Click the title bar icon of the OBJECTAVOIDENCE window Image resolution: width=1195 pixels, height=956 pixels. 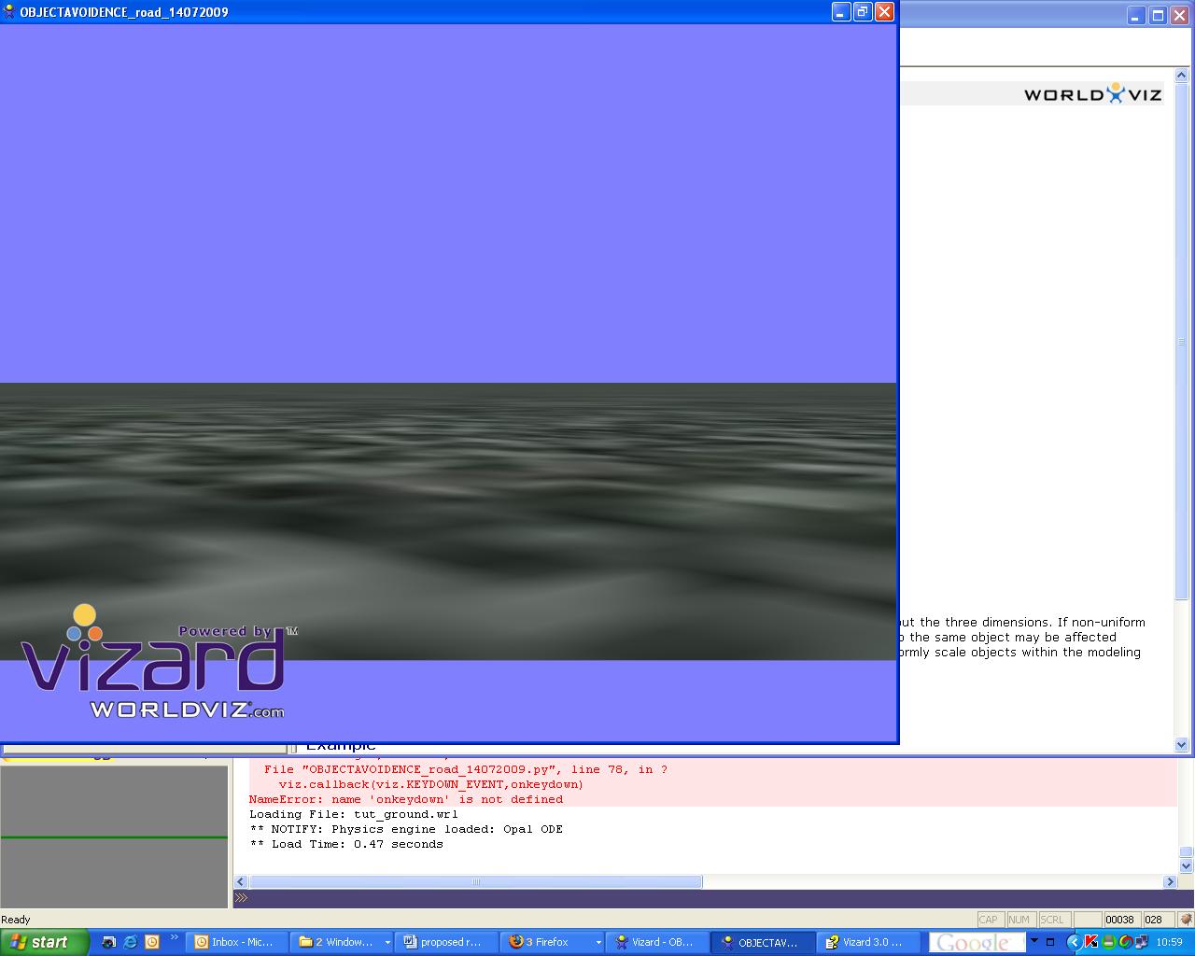(x=9, y=12)
